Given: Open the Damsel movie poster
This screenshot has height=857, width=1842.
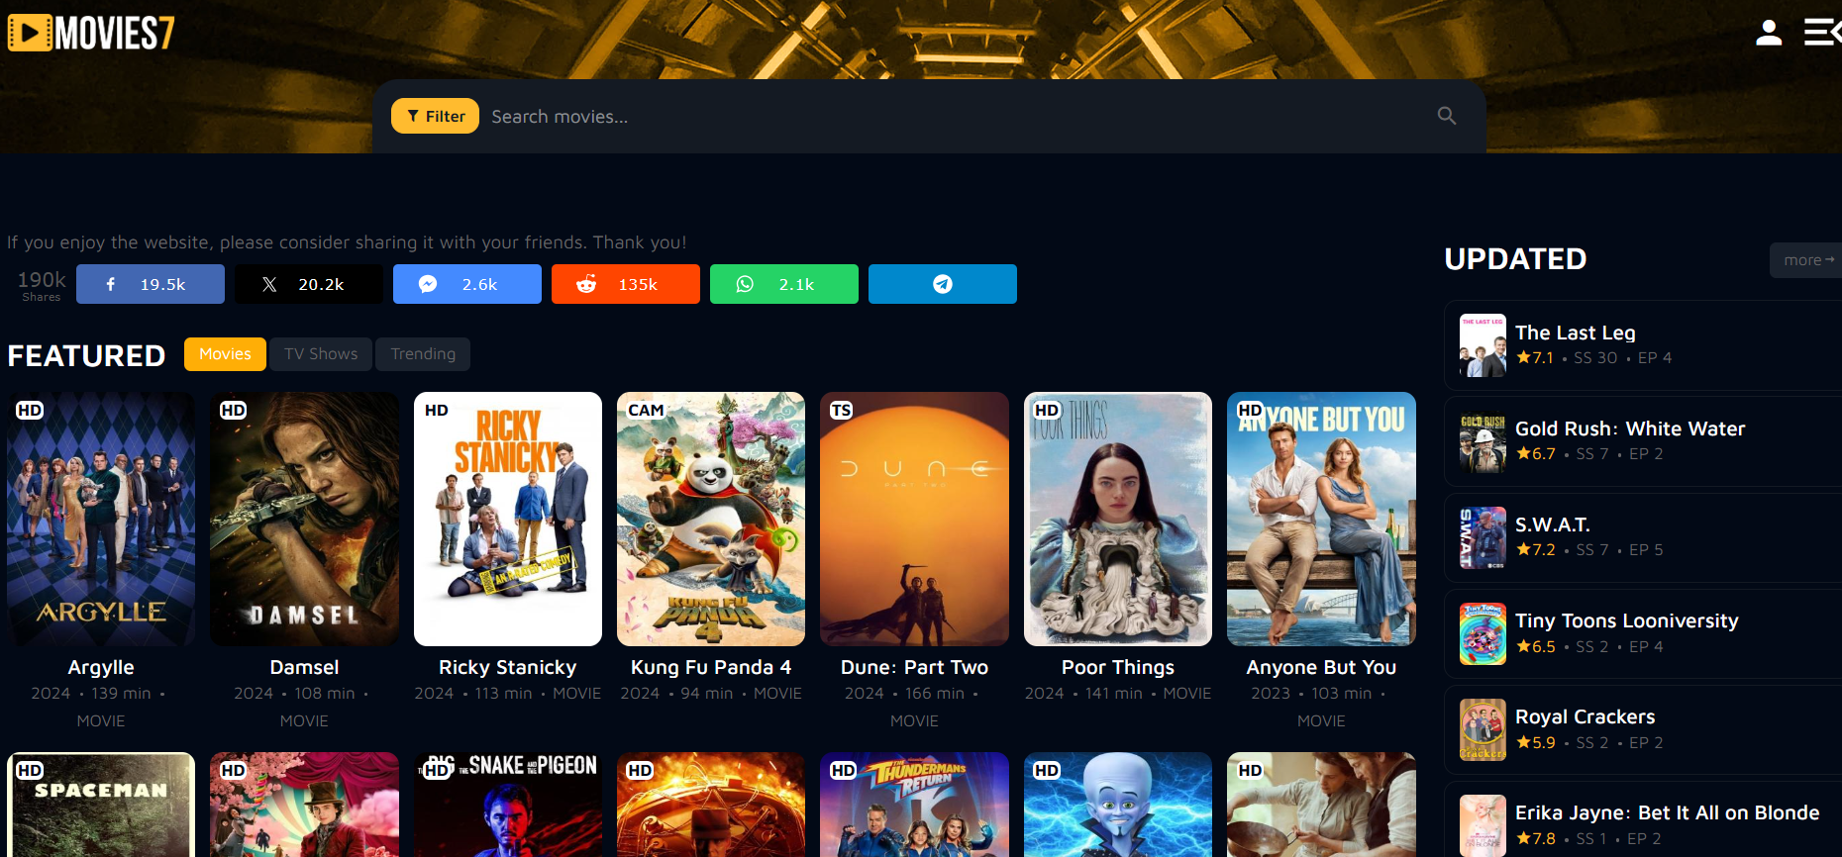Looking at the screenshot, I should click(304, 519).
